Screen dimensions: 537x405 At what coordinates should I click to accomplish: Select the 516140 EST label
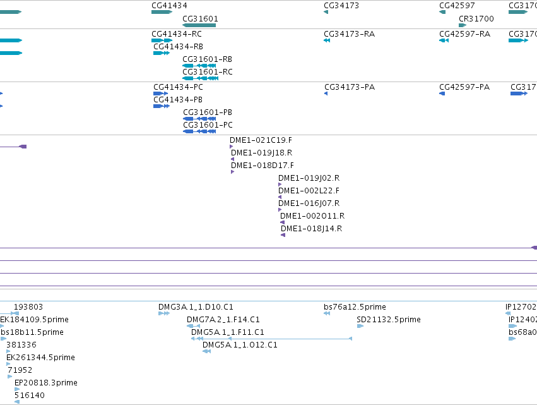click(x=30, y=396)
